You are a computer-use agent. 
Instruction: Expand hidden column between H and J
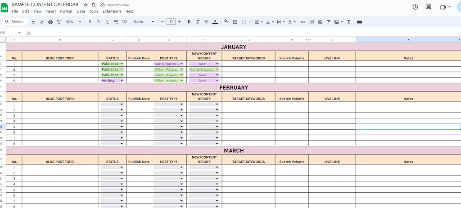[308, 40]
